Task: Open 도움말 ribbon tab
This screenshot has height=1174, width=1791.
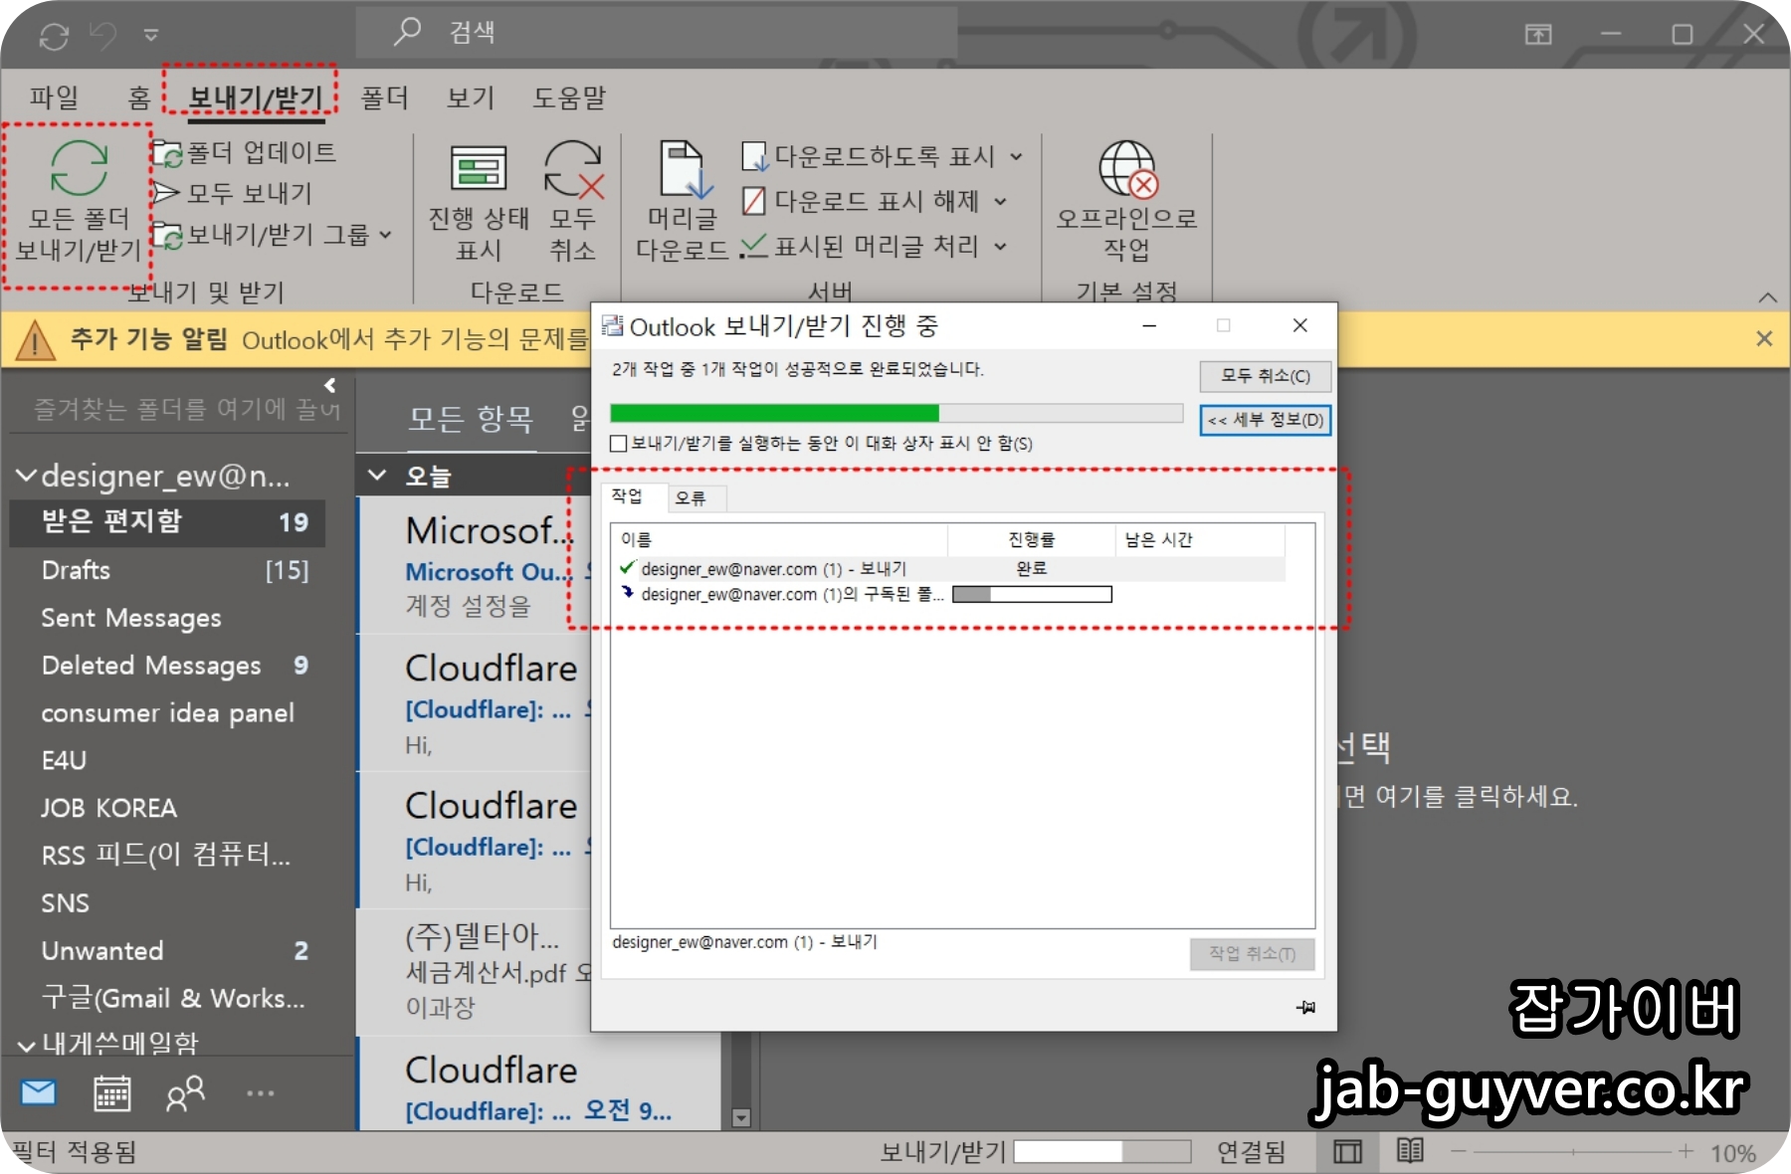Action: click(x=569, y=98)
